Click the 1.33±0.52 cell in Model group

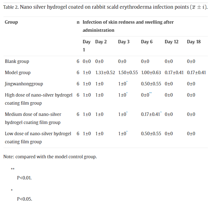pos(105,73)
